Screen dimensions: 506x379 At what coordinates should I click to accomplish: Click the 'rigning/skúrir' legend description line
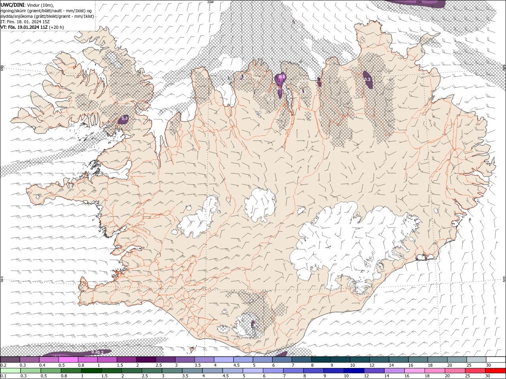(x=46, y=11)
